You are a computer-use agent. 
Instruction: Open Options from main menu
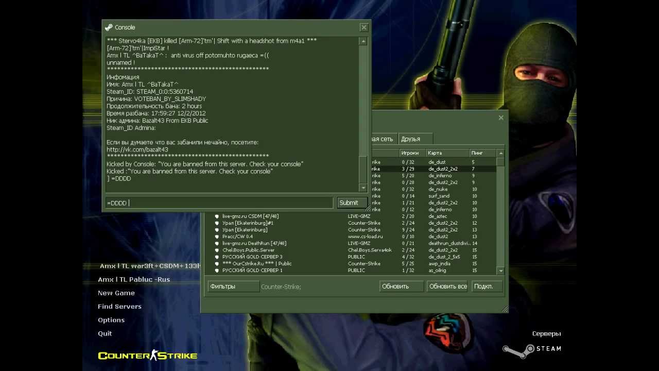[x=111, y=320]
